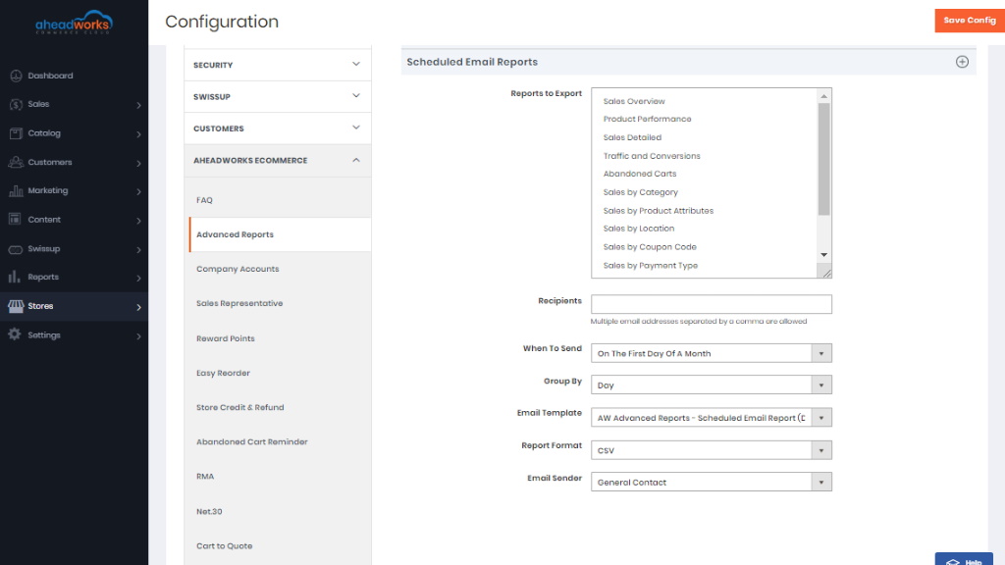
Task: Click the Content layout icon
Action: [16, 219]
